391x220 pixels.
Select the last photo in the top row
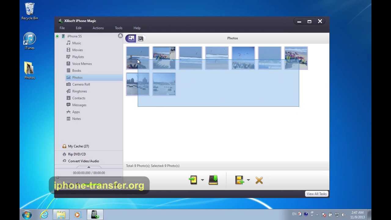(296, 58)
